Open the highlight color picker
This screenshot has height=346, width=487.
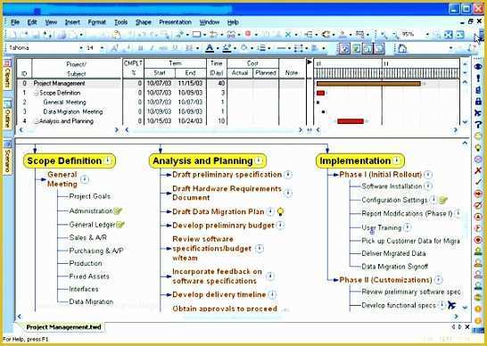(x=227, y=48)
